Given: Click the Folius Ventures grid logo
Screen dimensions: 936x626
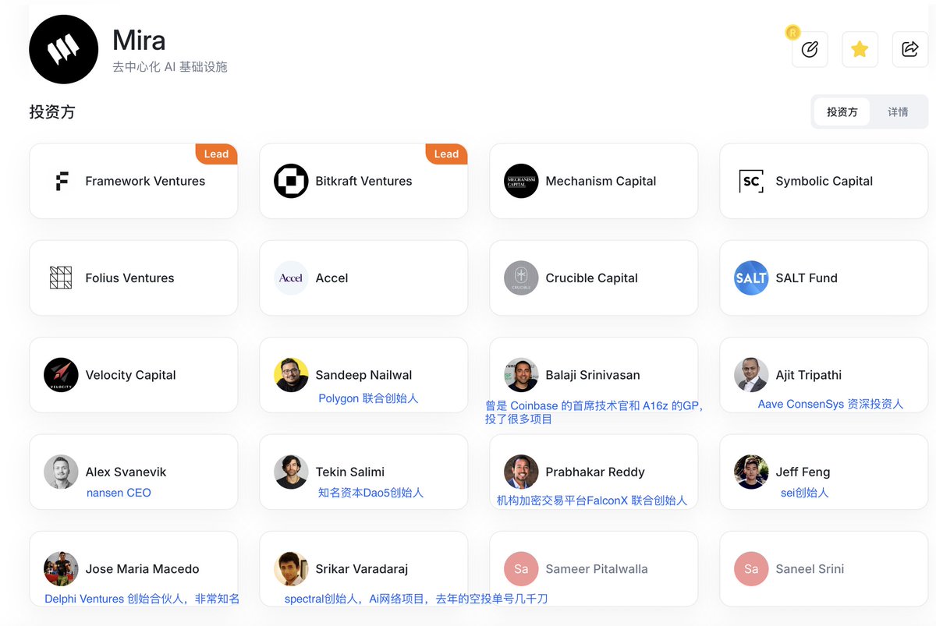Looking at the screenshot, I should coord(61,278).
